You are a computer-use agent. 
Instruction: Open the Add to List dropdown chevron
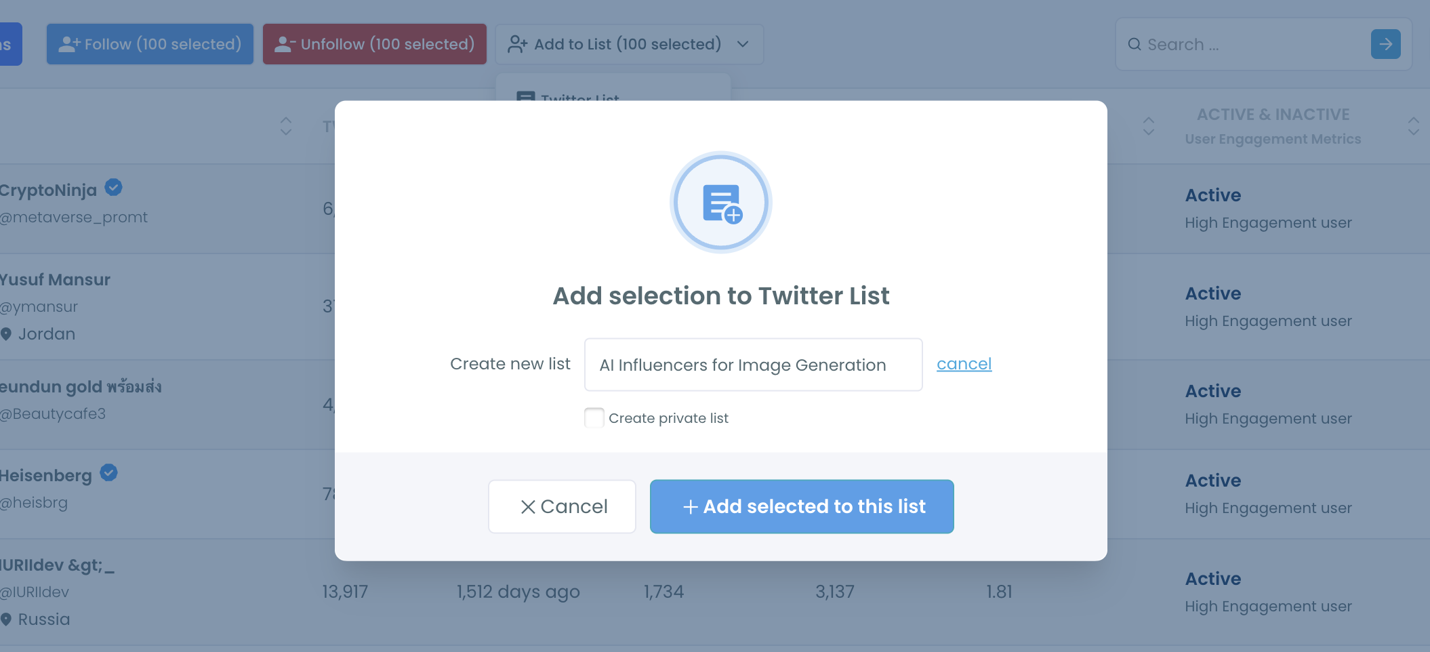pyautogui.click(x=743, y=44)
